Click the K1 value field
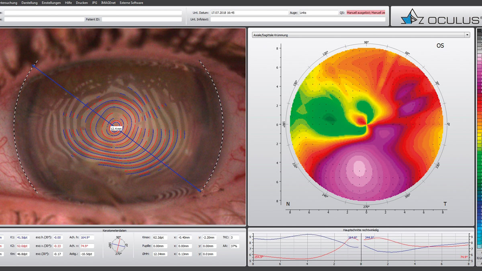Viewport: 482px width, 271px height. 22,238
